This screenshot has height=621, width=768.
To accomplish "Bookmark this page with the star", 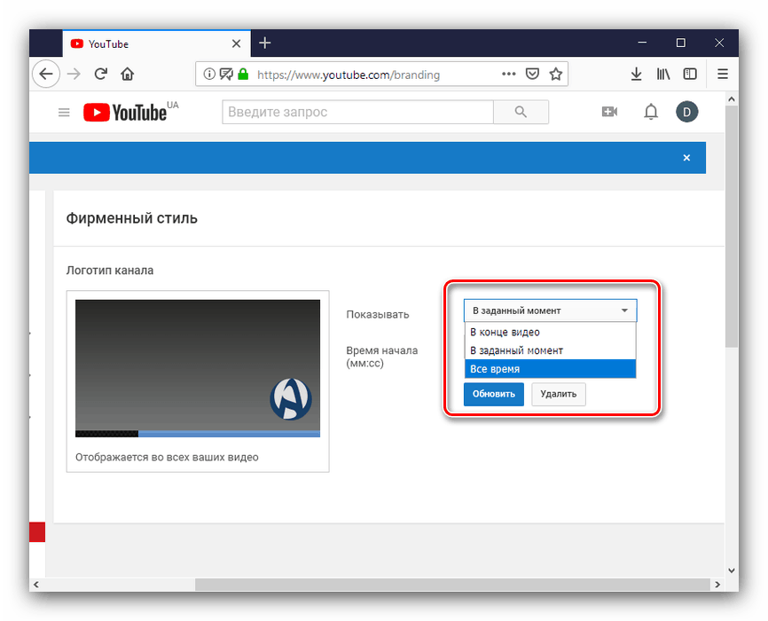I will (x=555, y=74).
